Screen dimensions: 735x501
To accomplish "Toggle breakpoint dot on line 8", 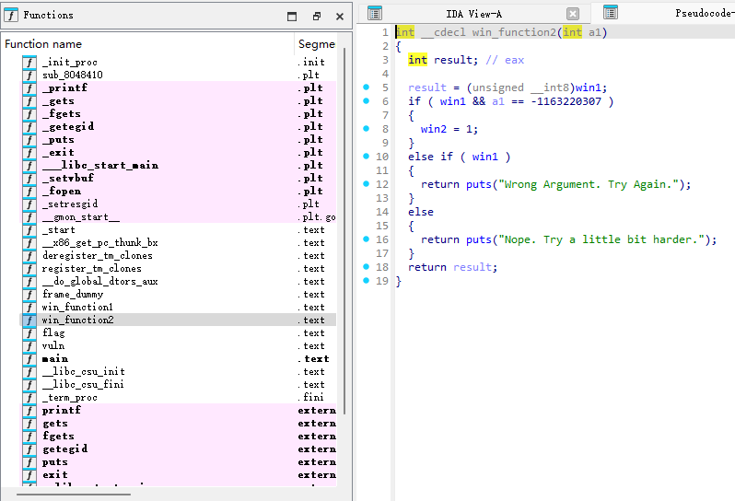I will (366, 129).
